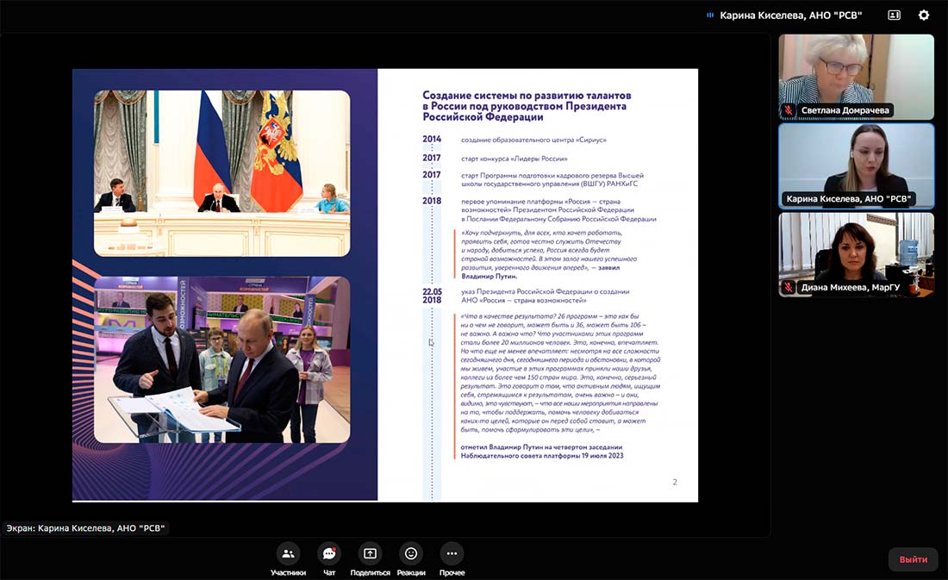Select Диана Михеева video tile
This screenshot has height=580, width=948.
[856, 254]
